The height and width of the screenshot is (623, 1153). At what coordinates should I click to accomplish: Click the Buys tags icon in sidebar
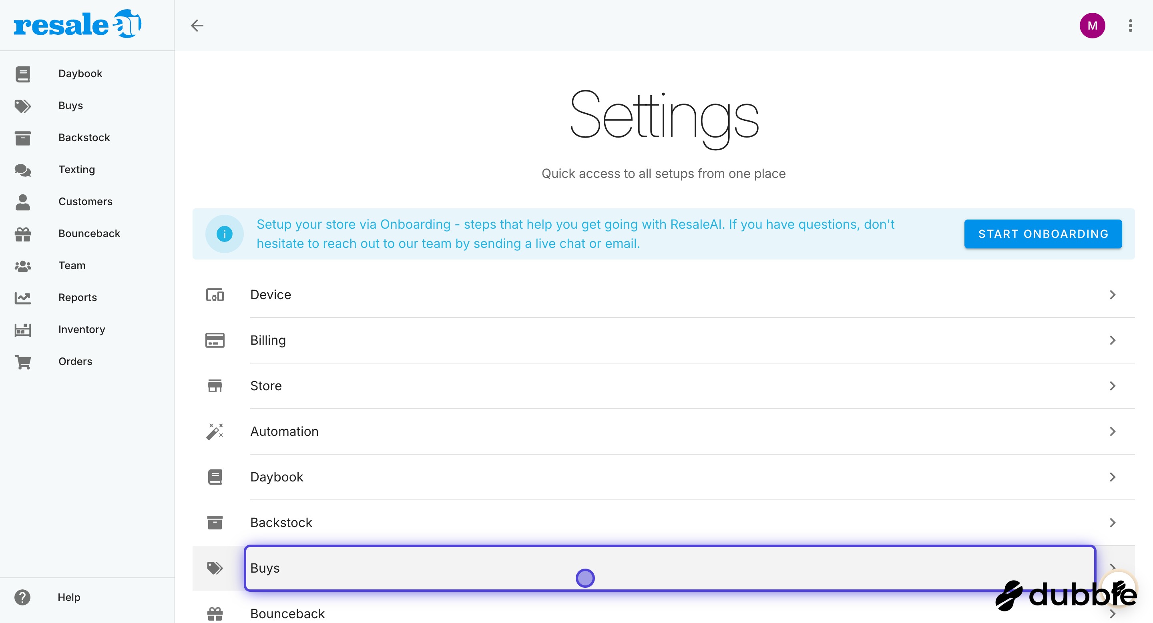click(x=23, y=106)
